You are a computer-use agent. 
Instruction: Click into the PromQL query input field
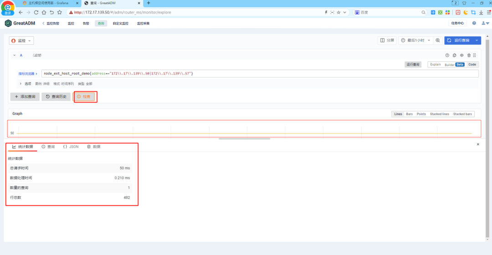[260, 74]
